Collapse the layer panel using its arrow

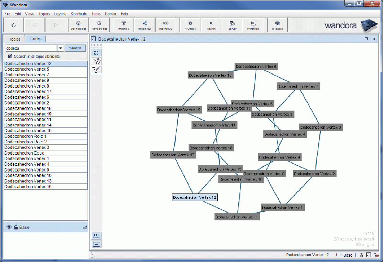(x=85, y=227)
